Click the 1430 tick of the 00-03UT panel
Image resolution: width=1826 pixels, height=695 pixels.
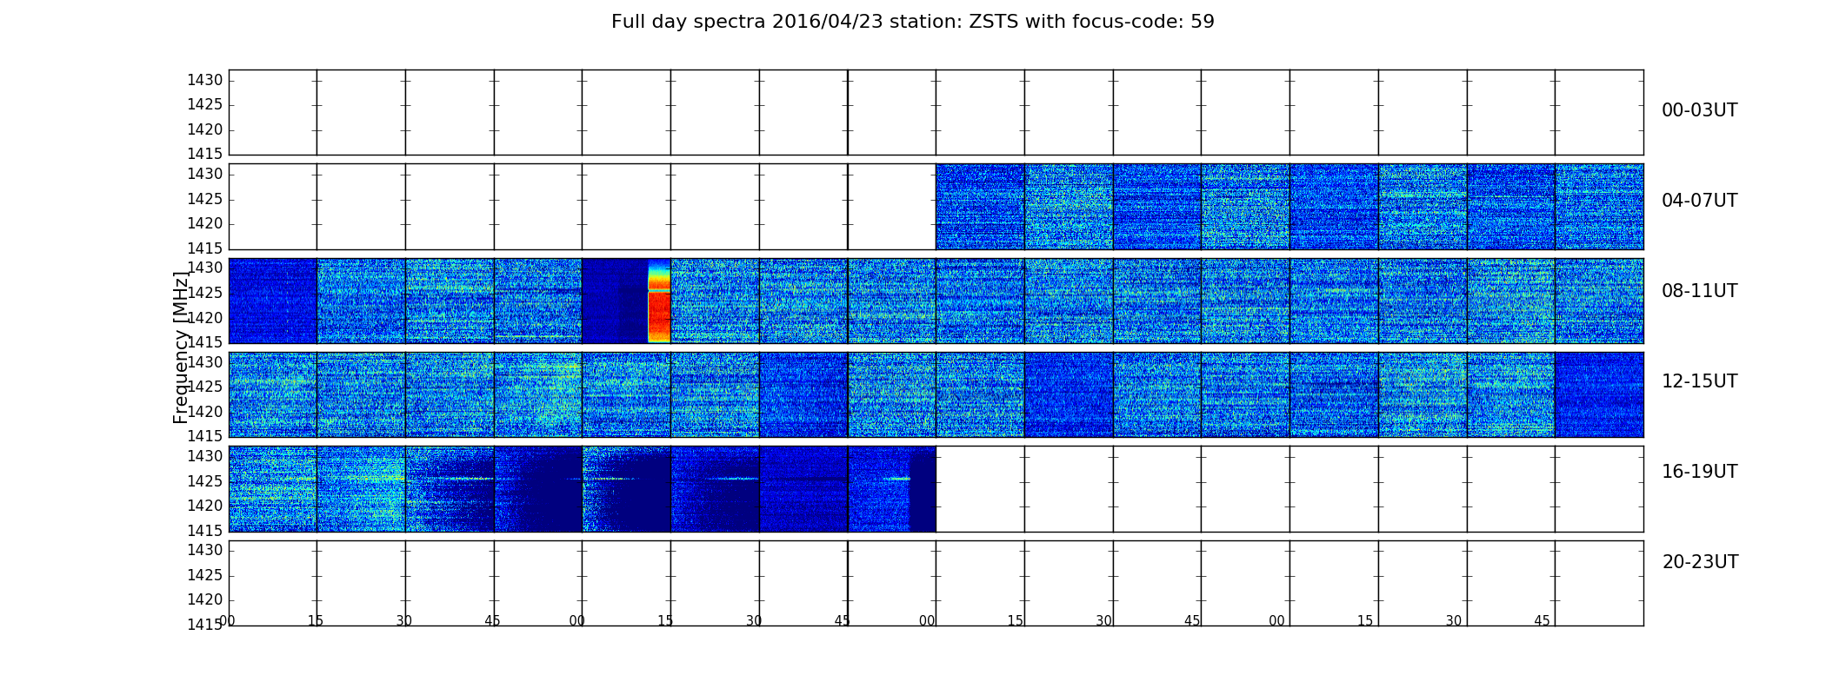pos(204,81)
